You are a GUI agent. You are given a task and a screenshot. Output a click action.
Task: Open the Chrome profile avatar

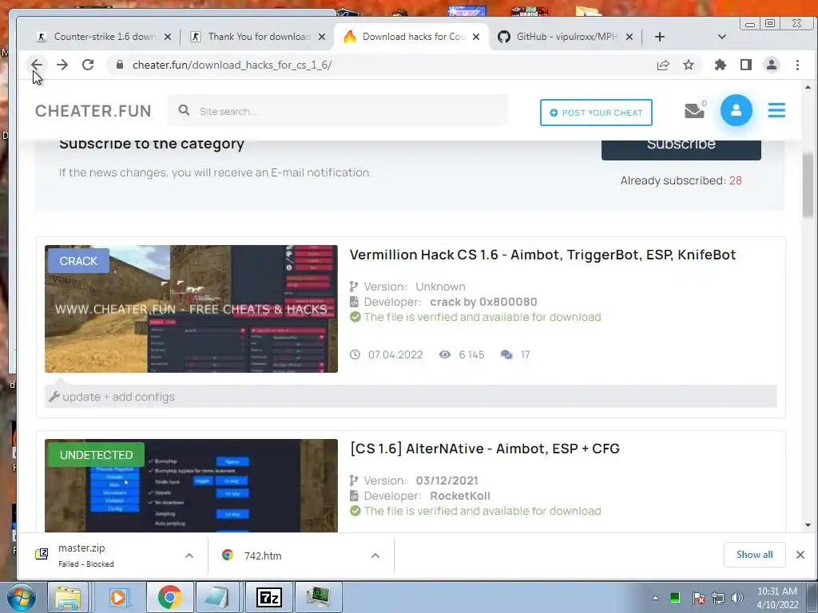point(772,65)
